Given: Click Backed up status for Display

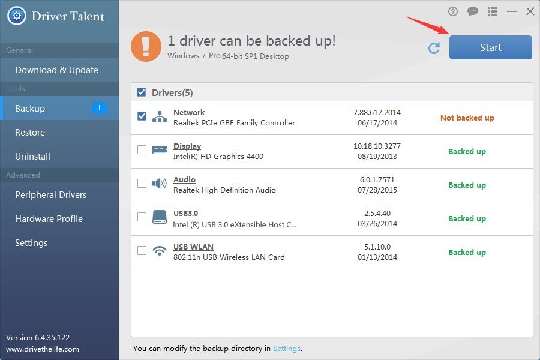Looking at the screenshot, I should point(467,152).
